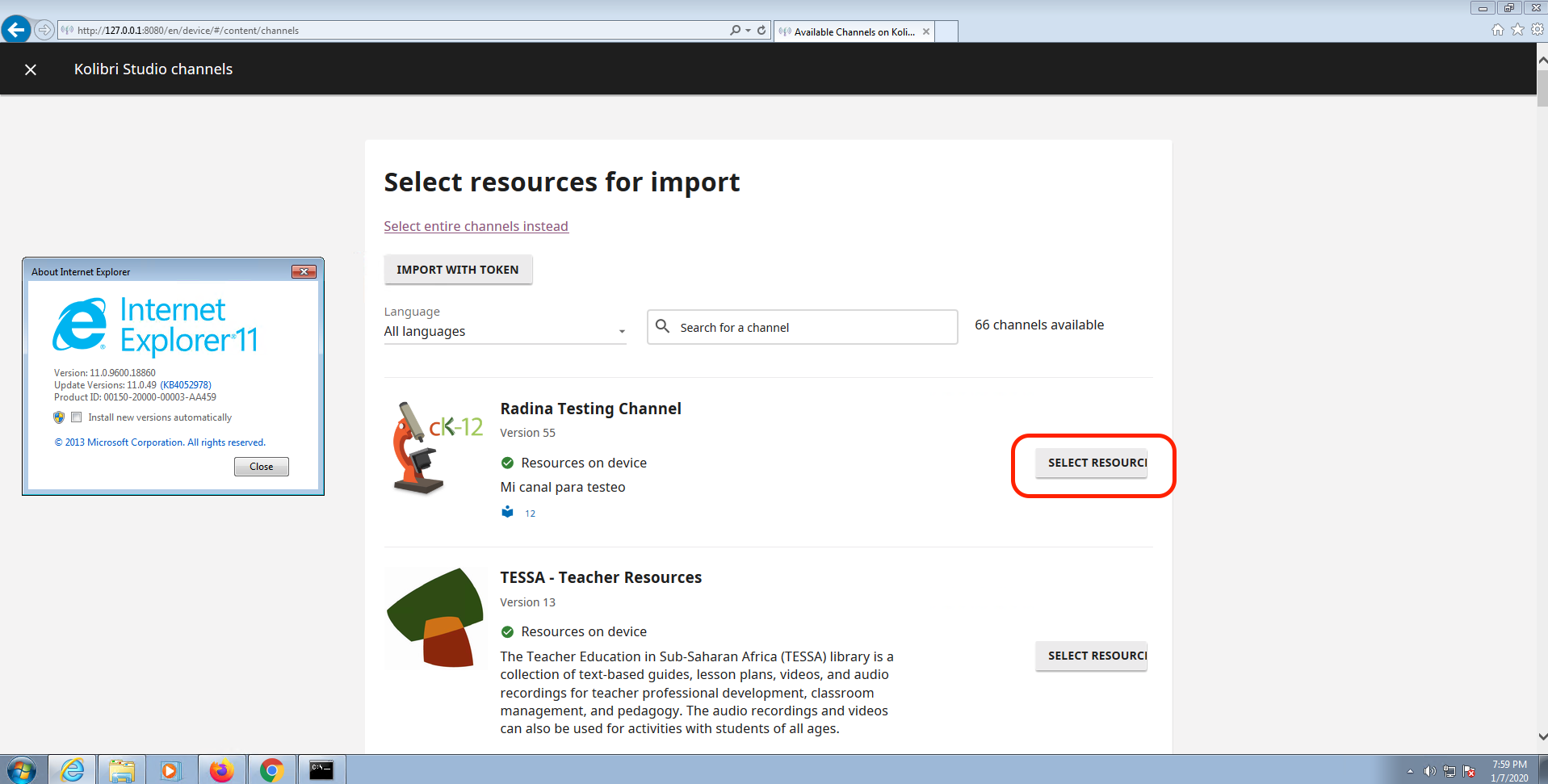This screenshot has width=1548, height=784.
Task: Open Firefox from the taskbar
Action: pos(222,769)
